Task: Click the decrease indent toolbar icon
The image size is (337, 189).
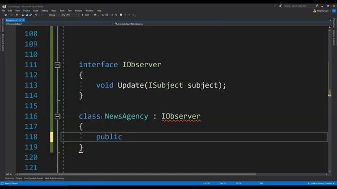Action: point(112,15)
